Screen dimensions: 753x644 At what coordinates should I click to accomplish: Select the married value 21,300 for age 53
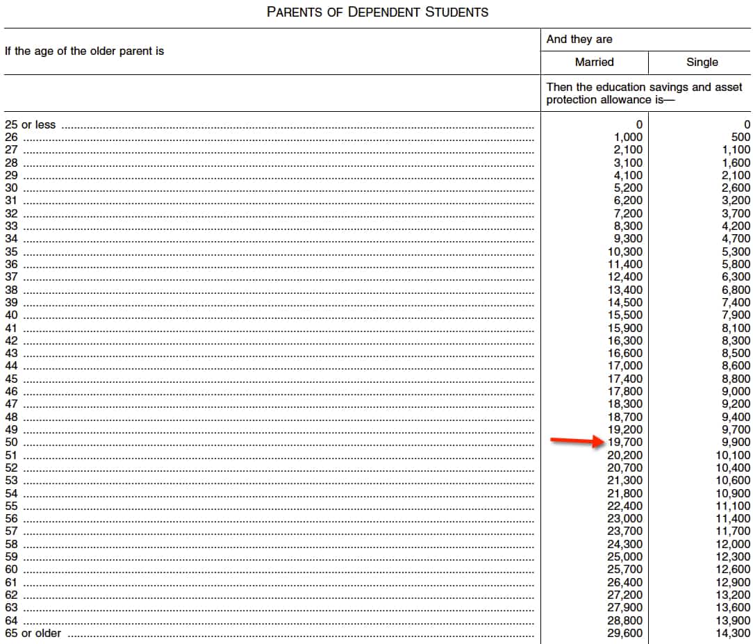coord(624,481)
